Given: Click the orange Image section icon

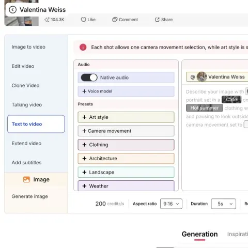Looking at the screenshot, I should point(26,179).
